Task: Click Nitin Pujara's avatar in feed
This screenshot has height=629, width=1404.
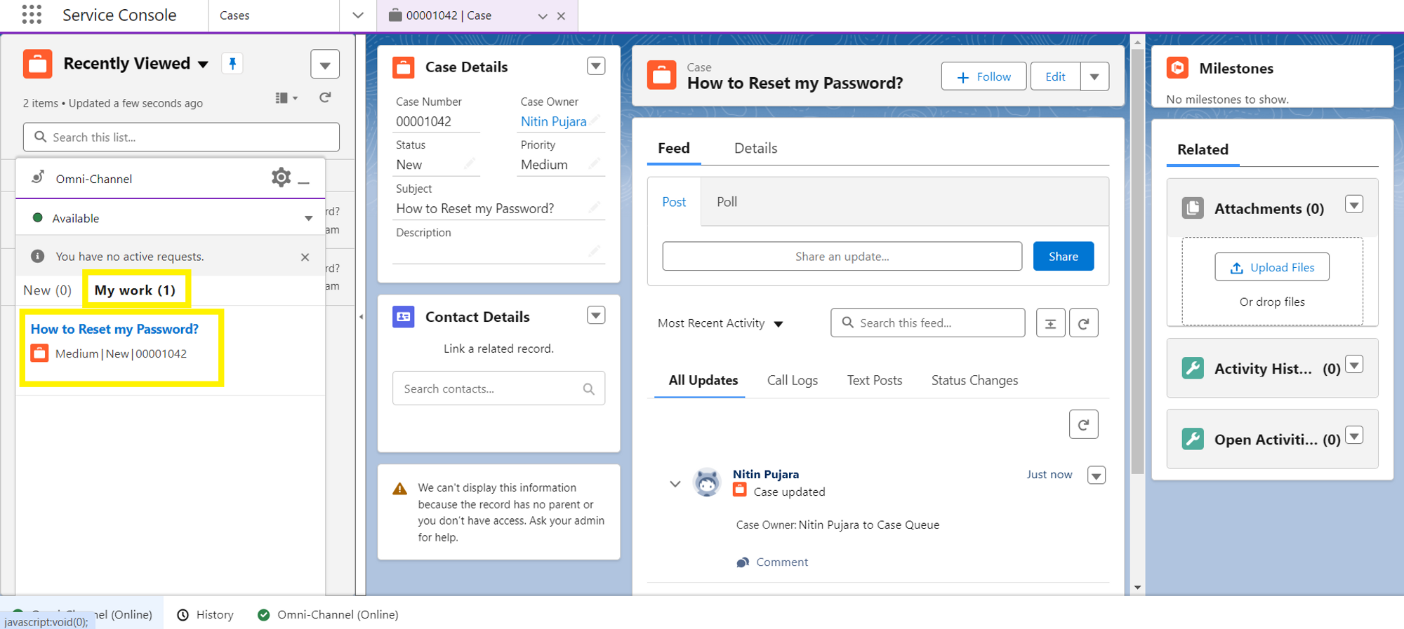Action: pos(707,482)
